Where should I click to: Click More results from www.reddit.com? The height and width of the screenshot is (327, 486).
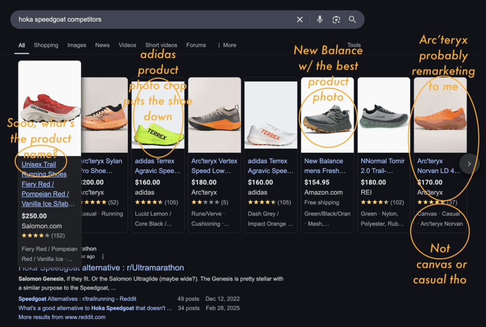click(x=62, y=317)
